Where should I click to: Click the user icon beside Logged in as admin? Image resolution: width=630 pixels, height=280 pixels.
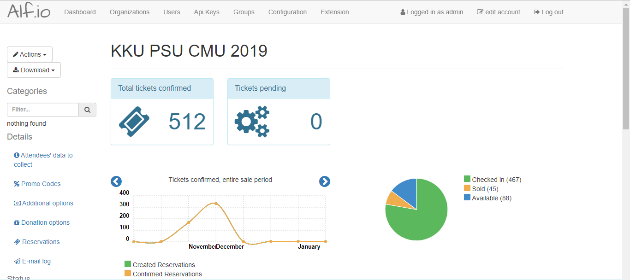(x=402, y=12)
